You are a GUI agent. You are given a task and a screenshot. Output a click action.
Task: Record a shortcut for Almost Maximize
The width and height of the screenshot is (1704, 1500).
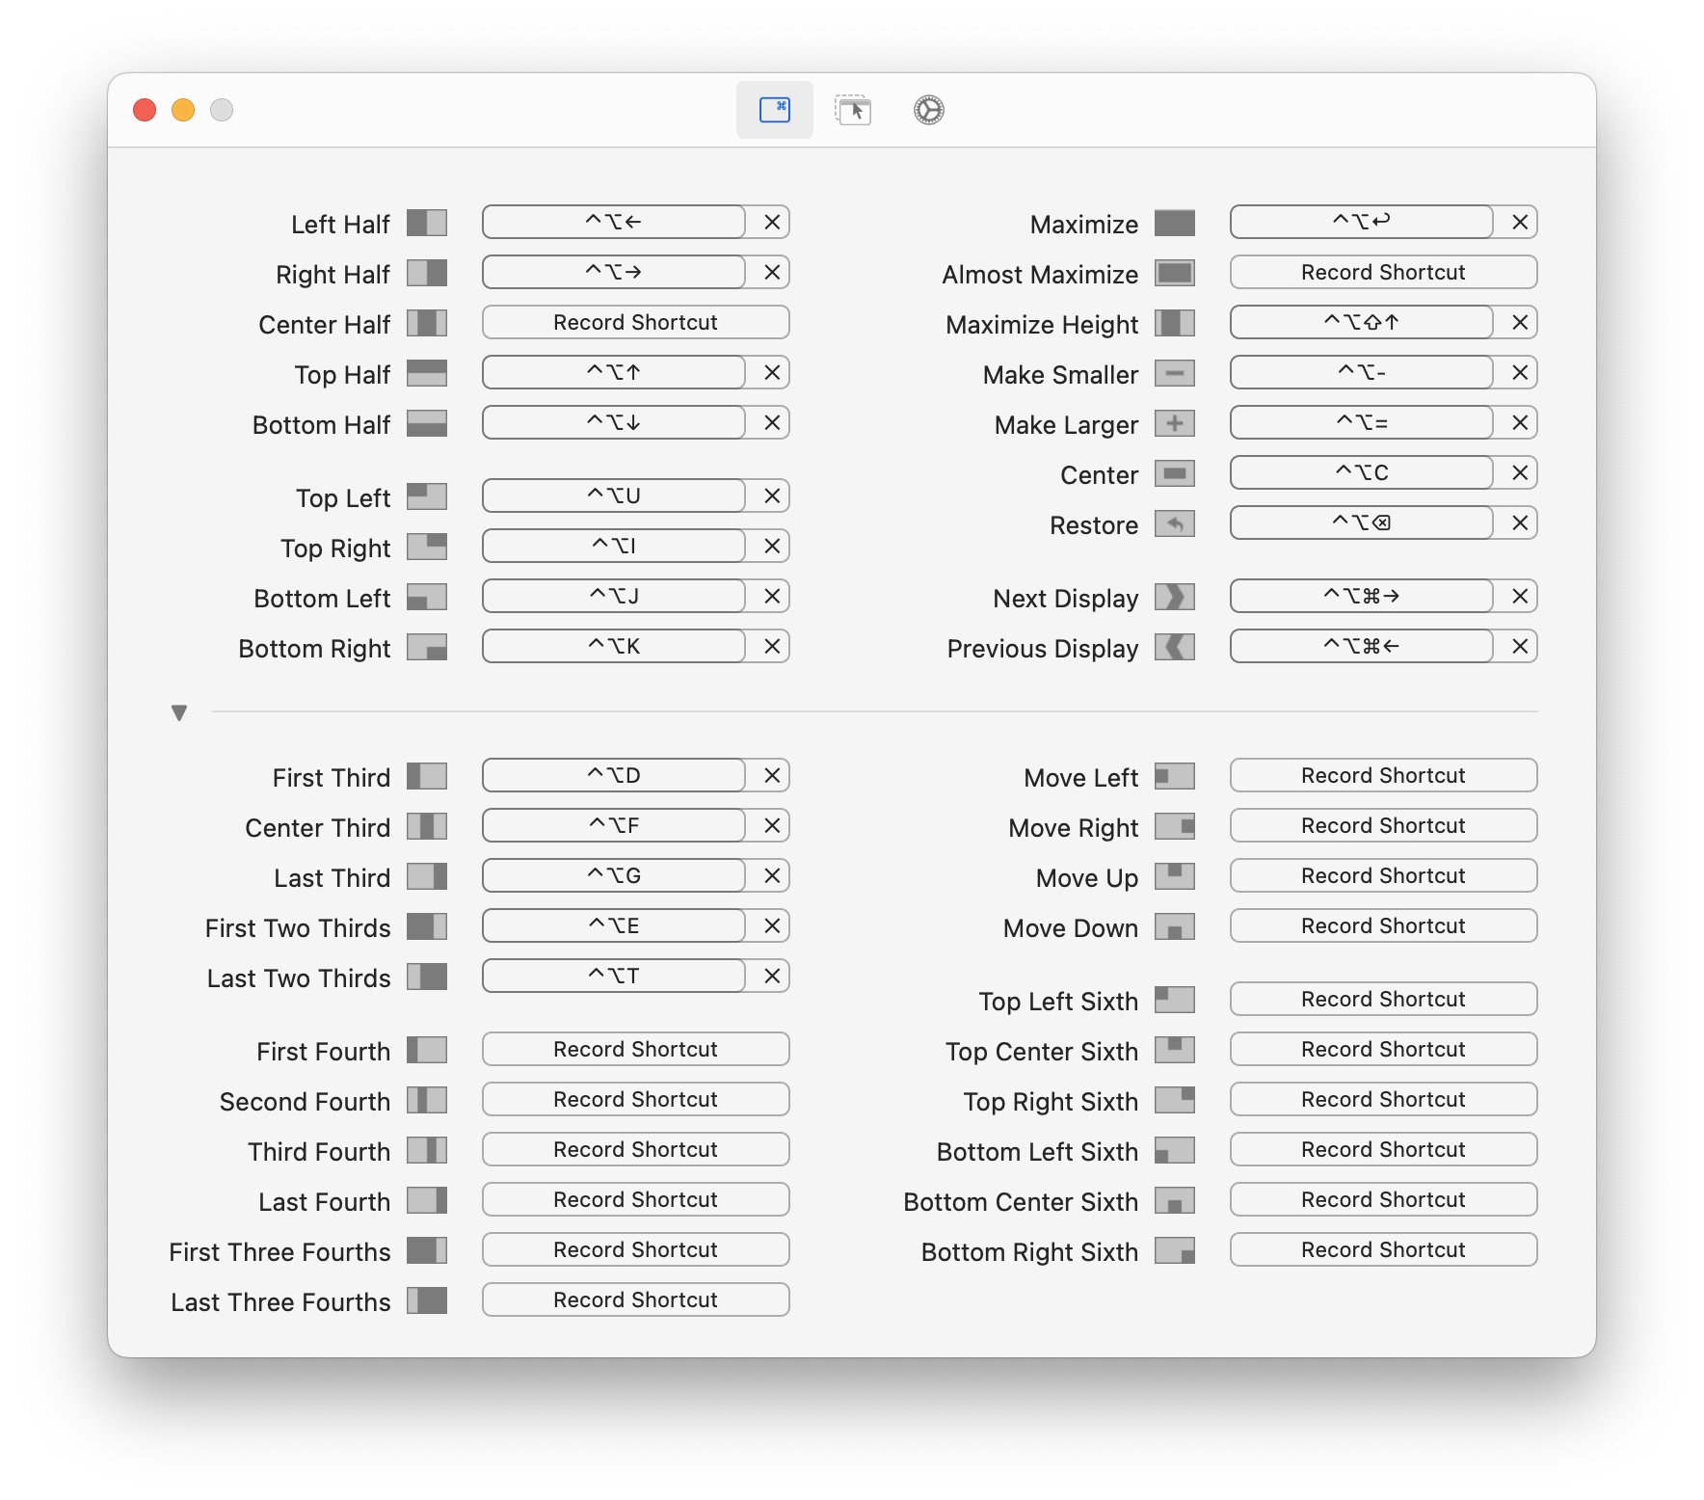pyautogui.click(x=1382, y=272)
